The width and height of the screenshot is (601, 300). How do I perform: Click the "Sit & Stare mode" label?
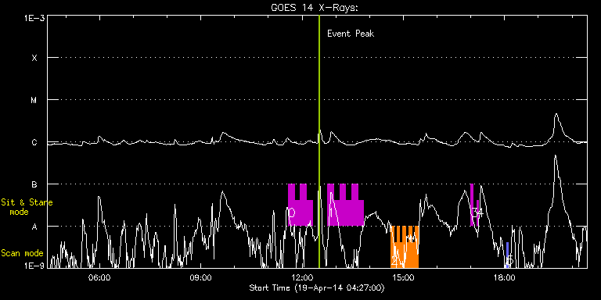[x=27, y=207]
